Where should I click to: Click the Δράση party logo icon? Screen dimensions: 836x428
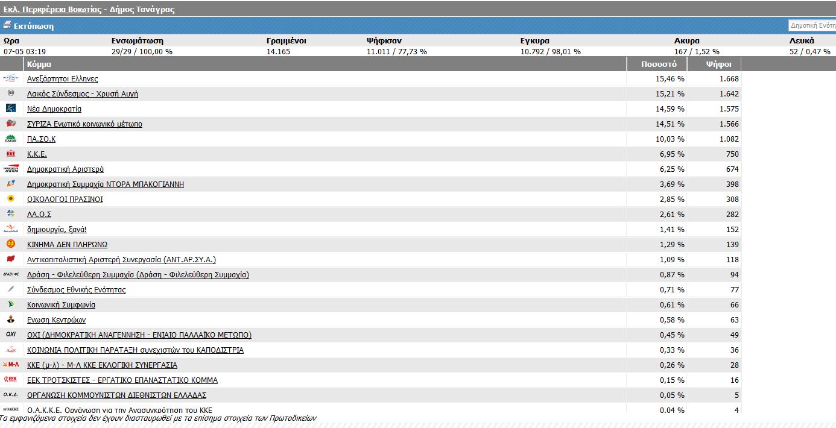(11, 274)
